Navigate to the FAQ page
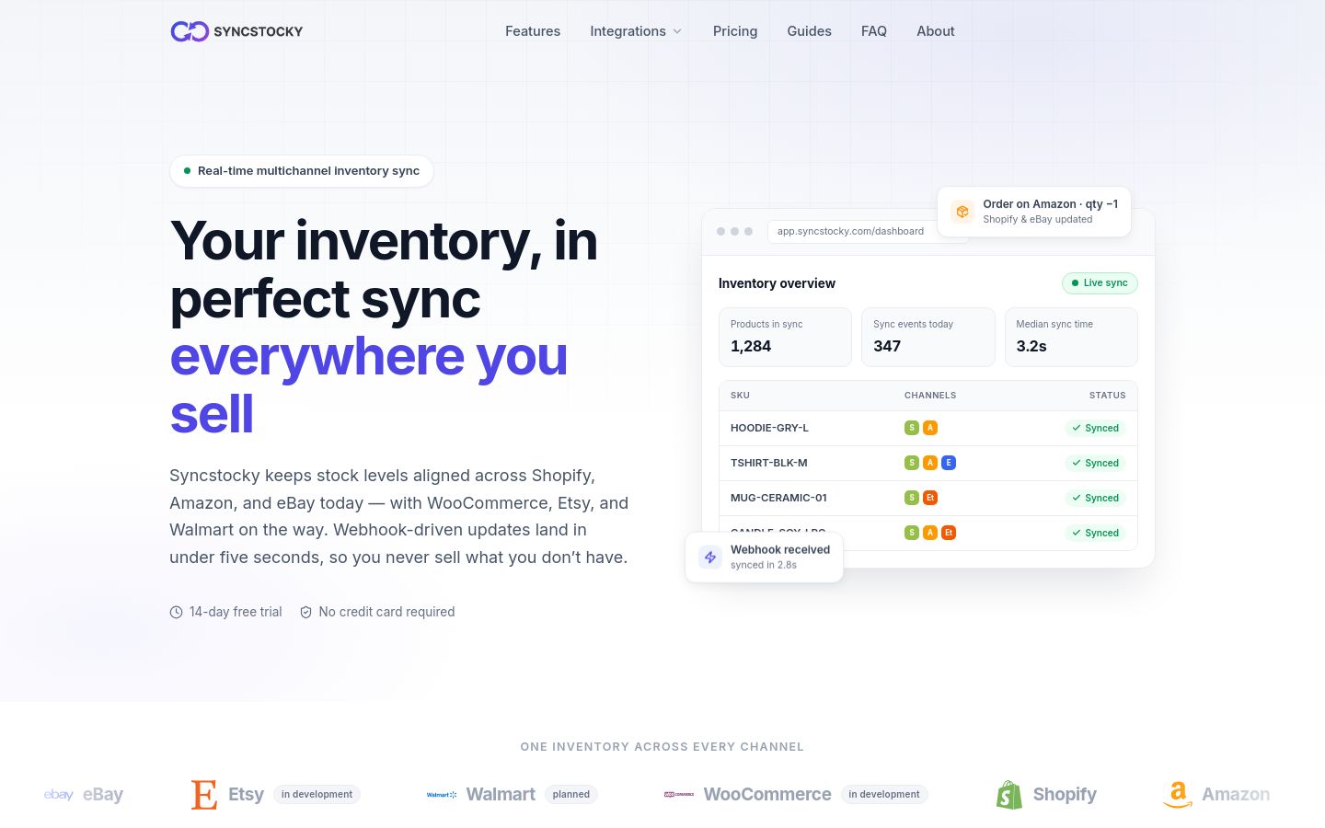The image size is (1325, 828). [x=874, y=31]
